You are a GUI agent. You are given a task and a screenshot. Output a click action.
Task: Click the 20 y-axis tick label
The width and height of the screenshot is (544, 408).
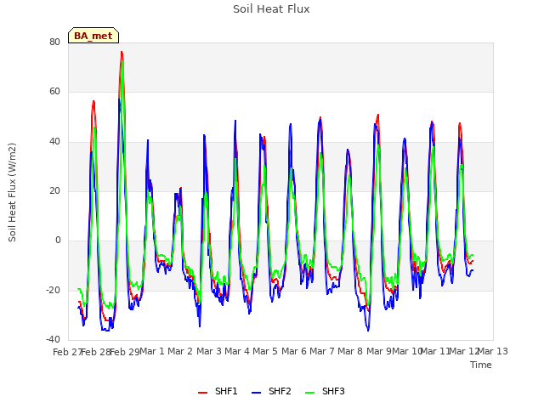point(54,190)
